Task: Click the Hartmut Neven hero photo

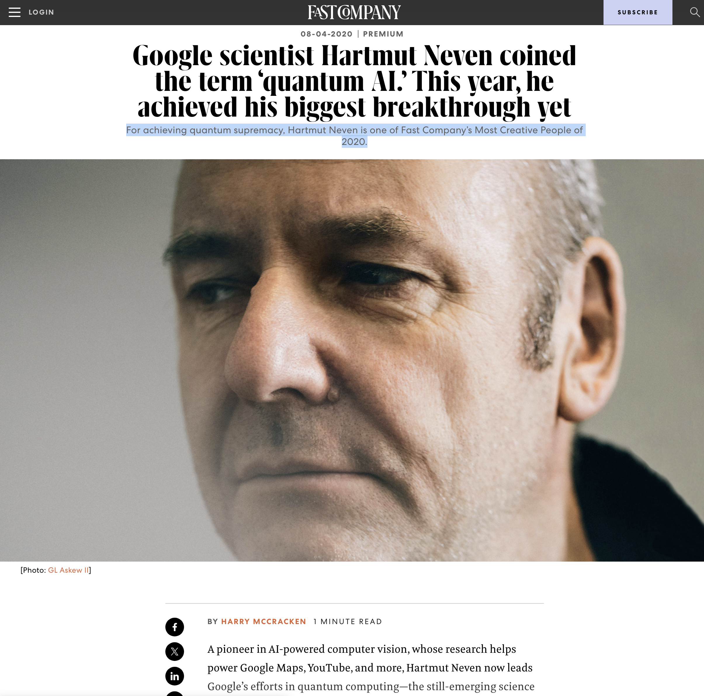Action: pos(352,360)
